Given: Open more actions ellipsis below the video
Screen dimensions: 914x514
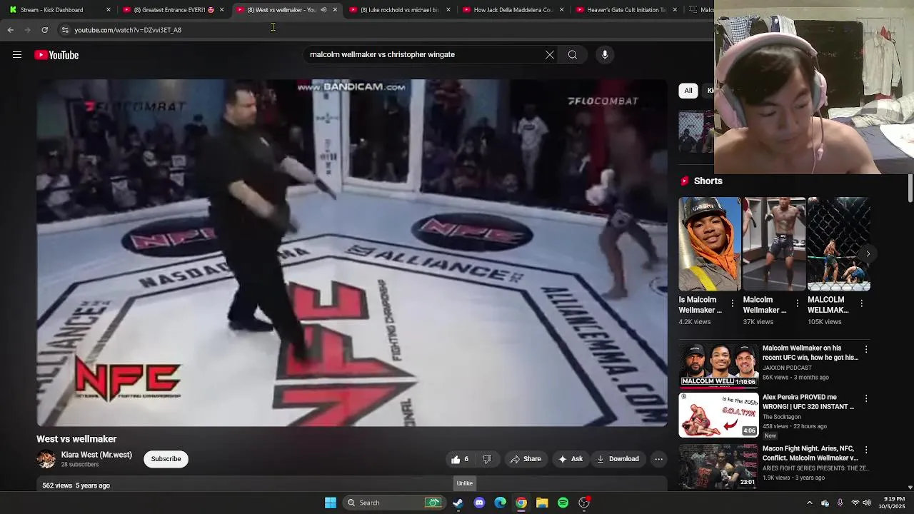Looking at the screenshot, I should pyautogui.click(x=659, y=459).
